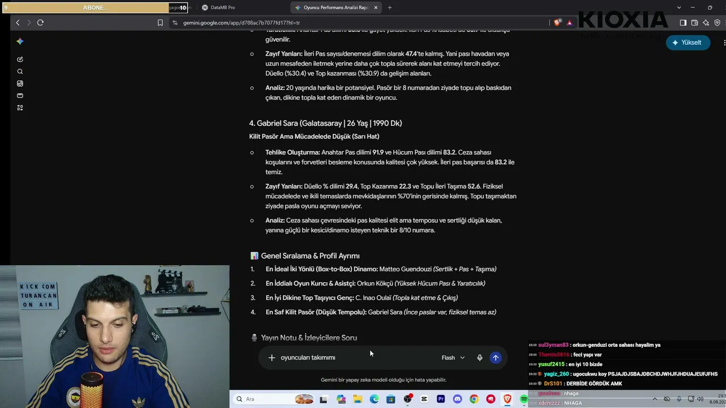Open the Gemini logo home
Screen dimensions: 726x408
click(20, 41)
